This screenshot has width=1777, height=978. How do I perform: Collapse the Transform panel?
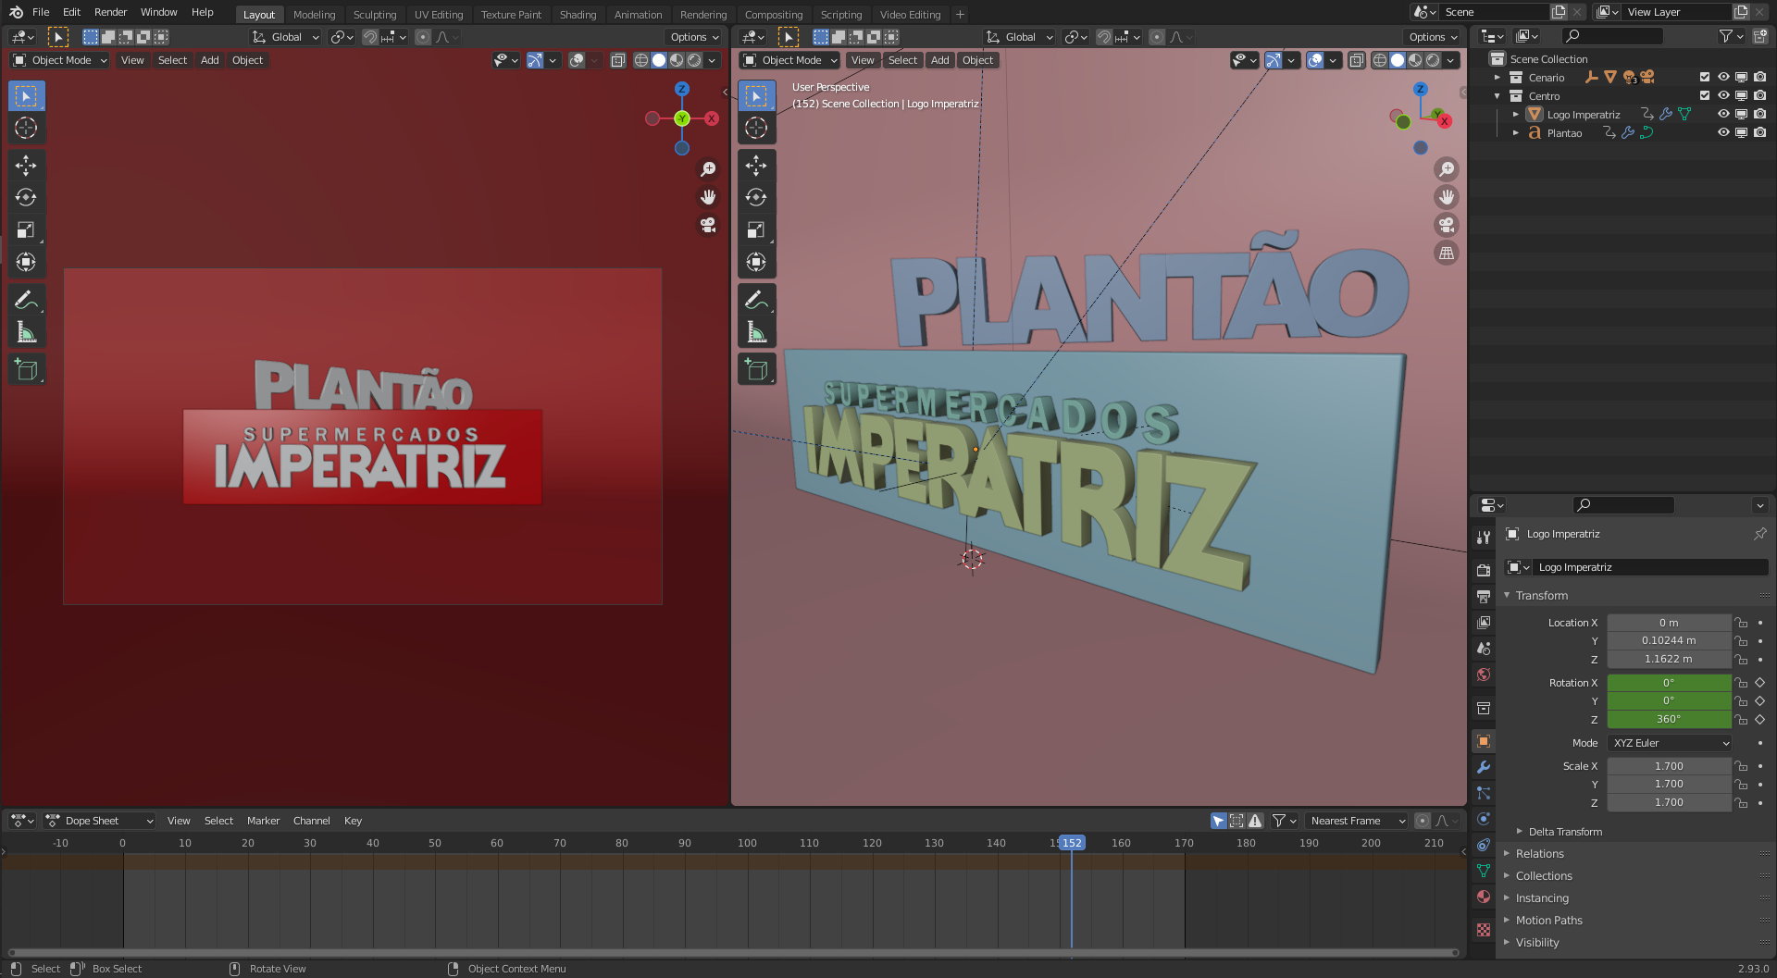1541,596
